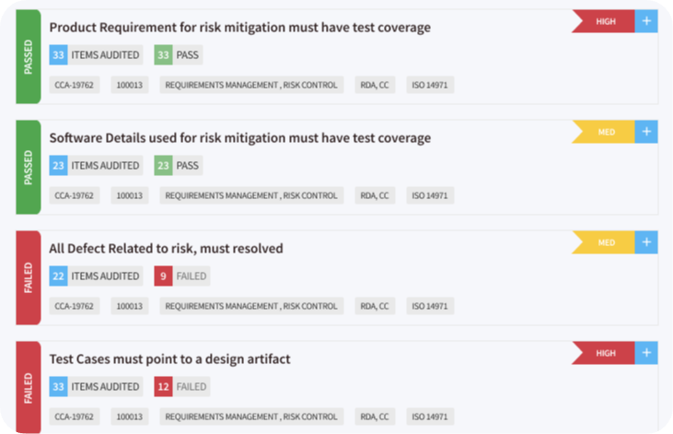Click CCA-19762 tag on Product Requirement card
673x434 pixels.
(75, 86)
